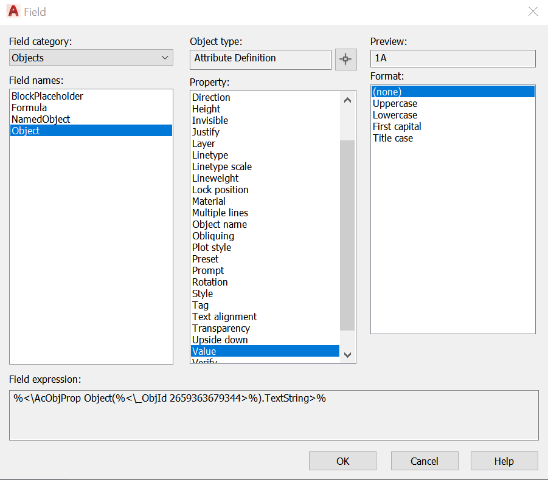Image resolution: width=548 pixels, height=480 pixels.
Task: Choose Rotation property
Action: (265, 282)
